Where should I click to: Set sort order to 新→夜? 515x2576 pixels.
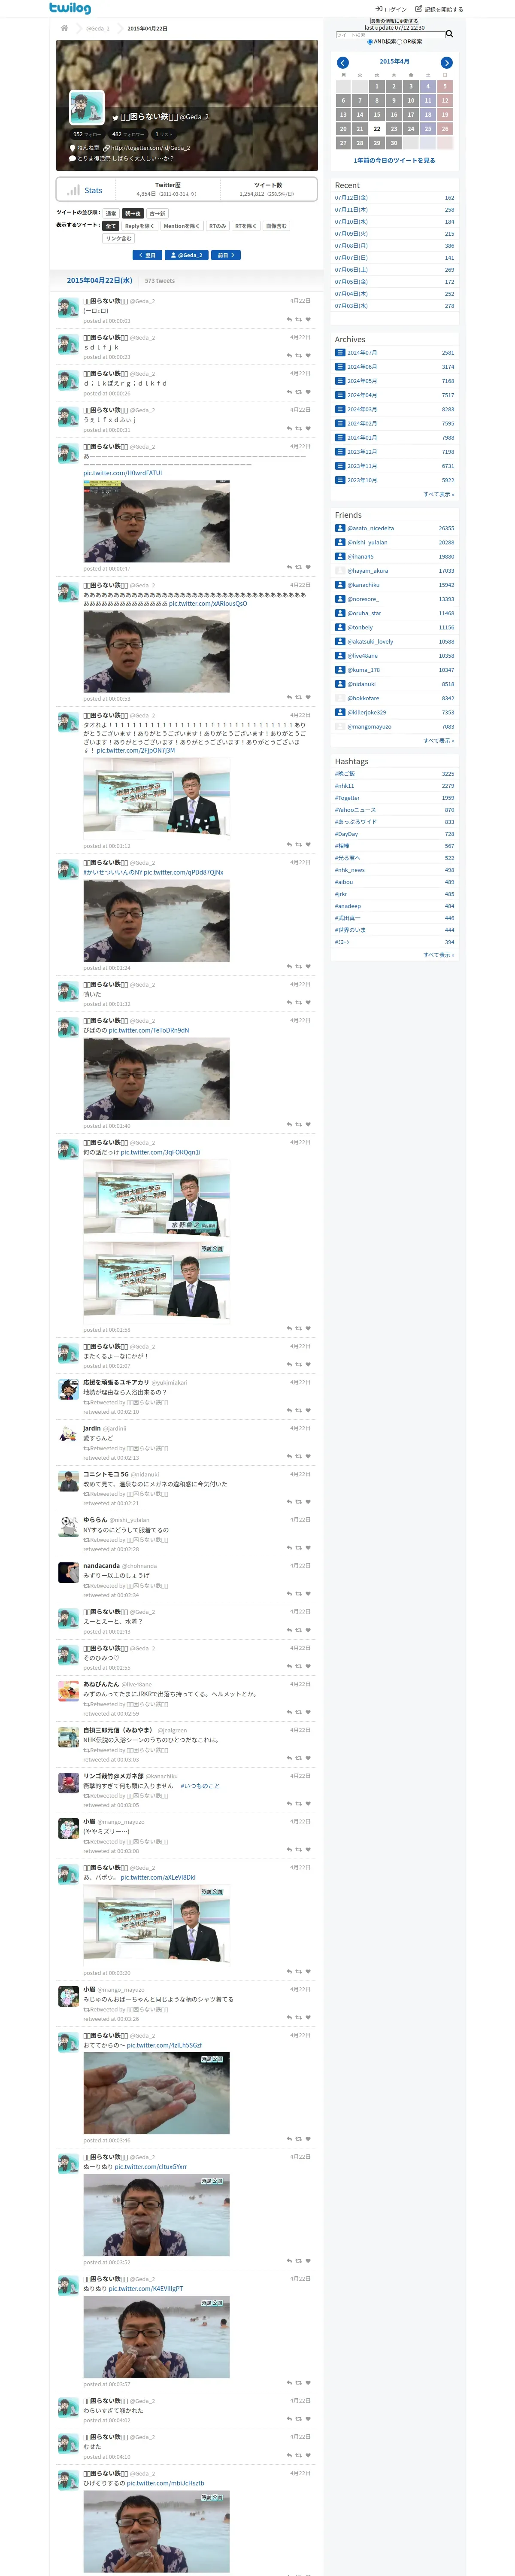(x=133, y=213)
